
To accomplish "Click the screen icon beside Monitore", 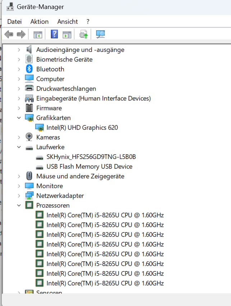I will click(29, 186).
